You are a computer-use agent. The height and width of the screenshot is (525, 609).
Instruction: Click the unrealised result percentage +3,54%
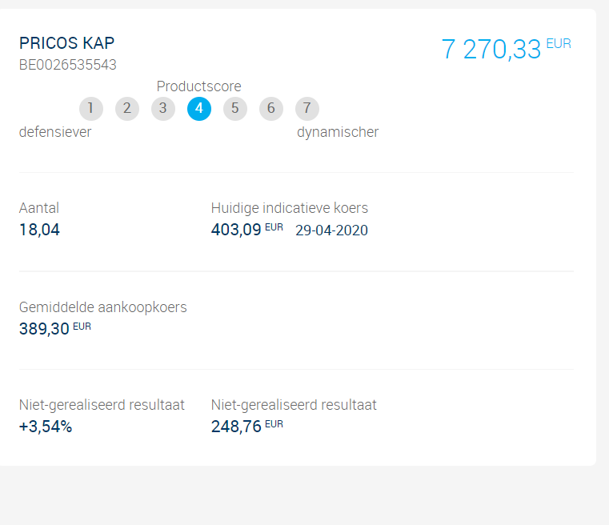(46, 427)
